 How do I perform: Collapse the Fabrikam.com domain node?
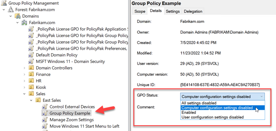click(x=18, y=23)
